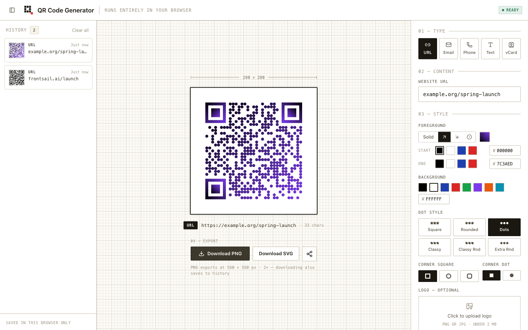The height and width of the screenshot is (330, 528).
Task: Switch to the Phone type tab
Action: click(469, 49)
